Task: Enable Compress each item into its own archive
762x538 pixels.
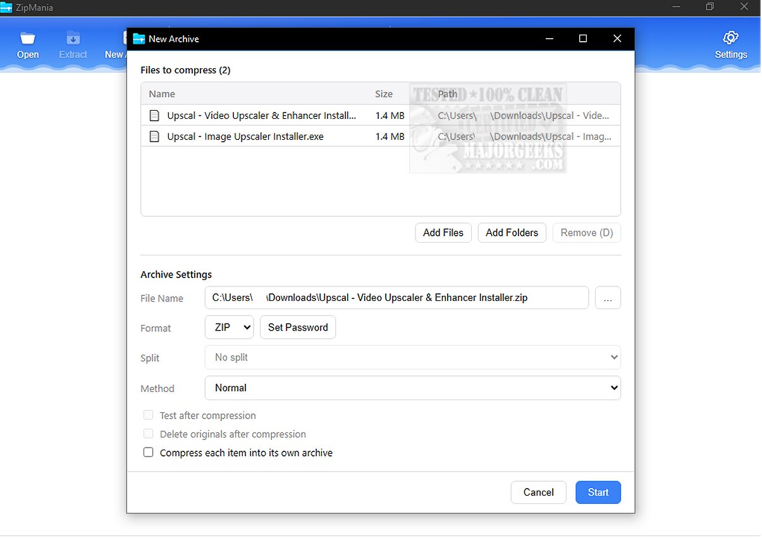Action: [x=149, y=453]
